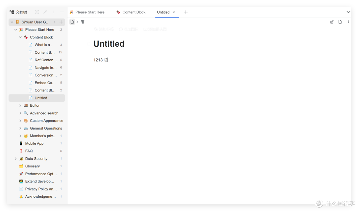Screen dimensions: 358x211
Task: Open SiYuan User Guide notebook options menu
Action: (x=54, y=22)
